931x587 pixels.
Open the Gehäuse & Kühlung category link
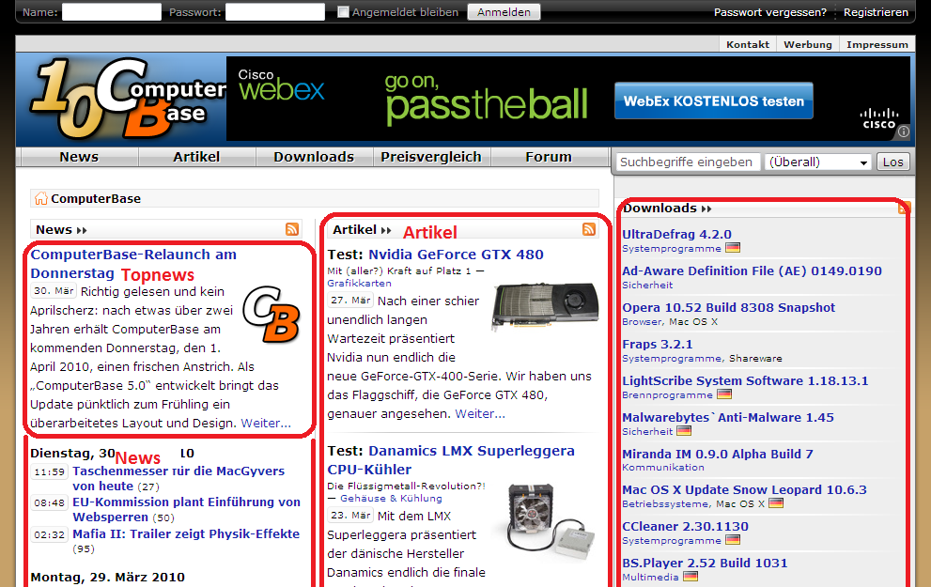391,498
